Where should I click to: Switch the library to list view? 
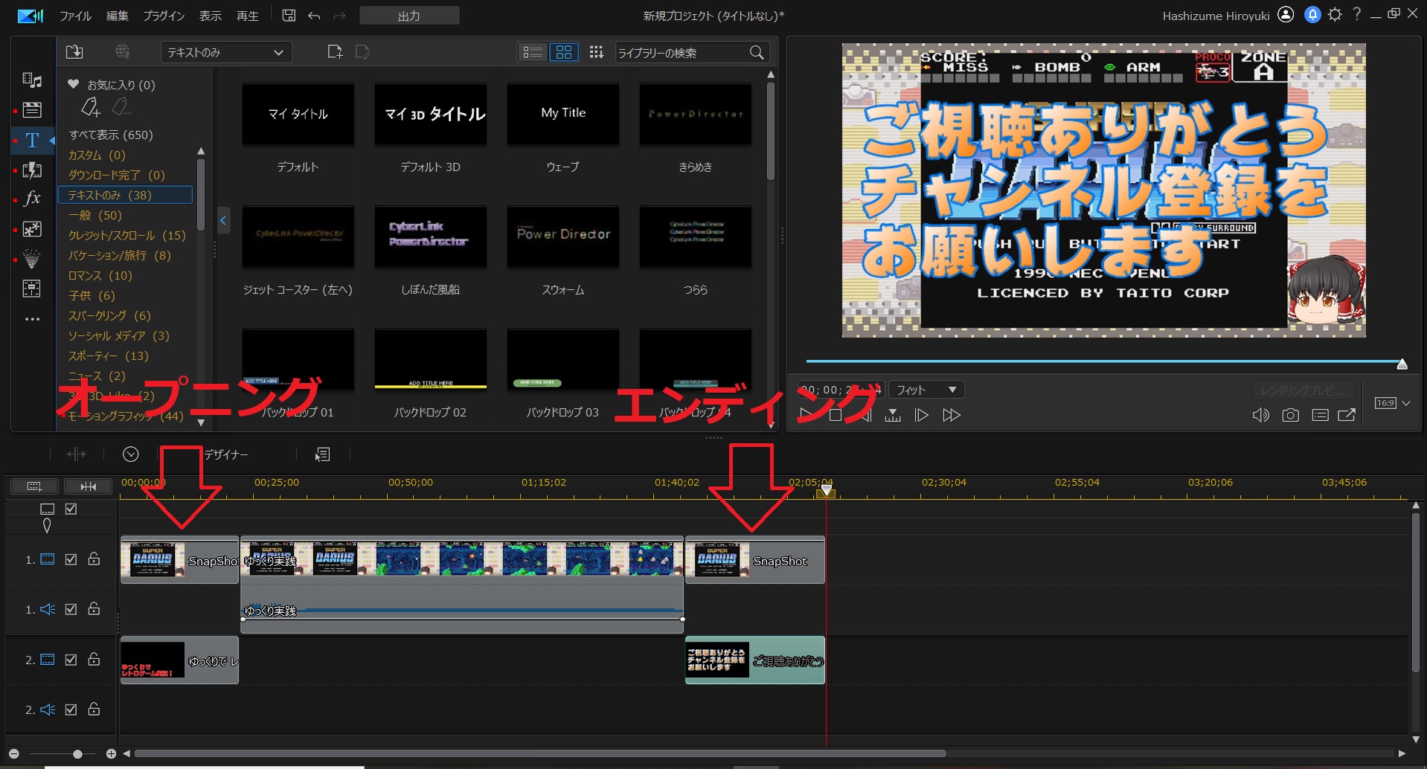coord(533,52)
